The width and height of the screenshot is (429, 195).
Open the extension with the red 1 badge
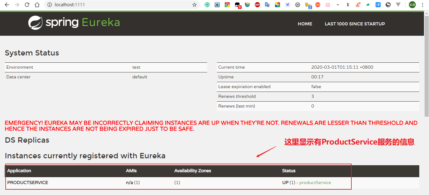tap(238, 5)
